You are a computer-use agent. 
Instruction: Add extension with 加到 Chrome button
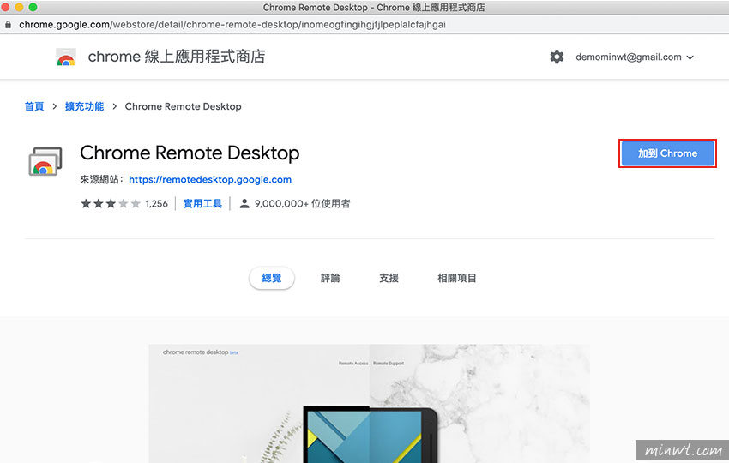click(667, 153)
